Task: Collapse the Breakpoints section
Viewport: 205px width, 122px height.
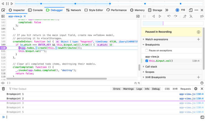Action: [153, 45]
